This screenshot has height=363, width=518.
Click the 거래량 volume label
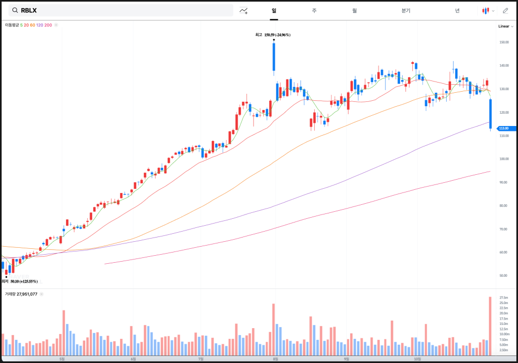pos(10,294)
